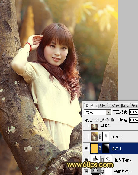
Task: Switch to the 历史记录 tab
Action: [113, 106]
